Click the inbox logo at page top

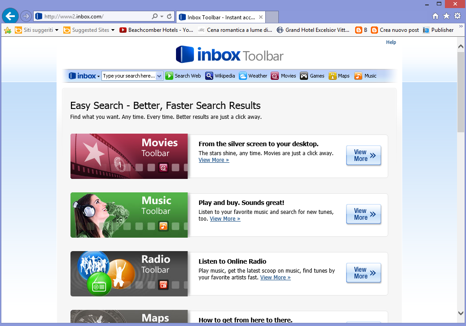229,55
